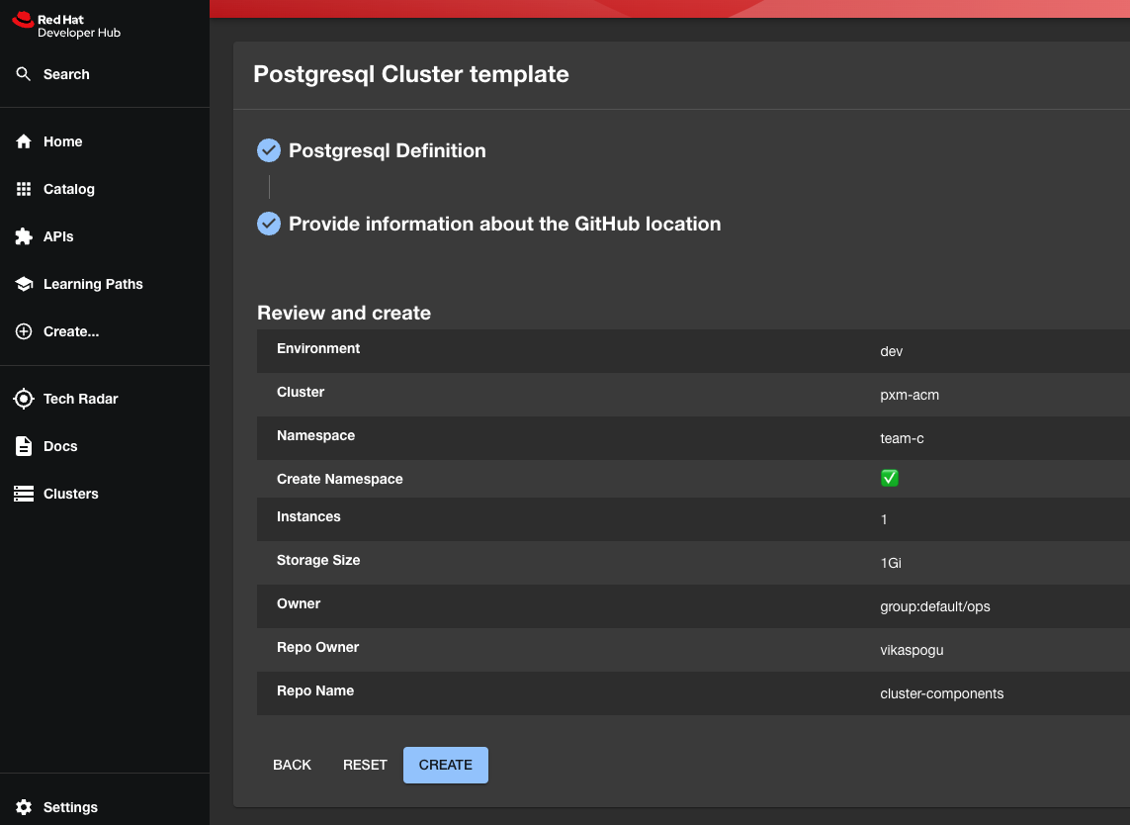The width and height of the screenshot is (1130, 825).
Task: Click the APIs puzzle piece icon
Action: pos(24,236)
